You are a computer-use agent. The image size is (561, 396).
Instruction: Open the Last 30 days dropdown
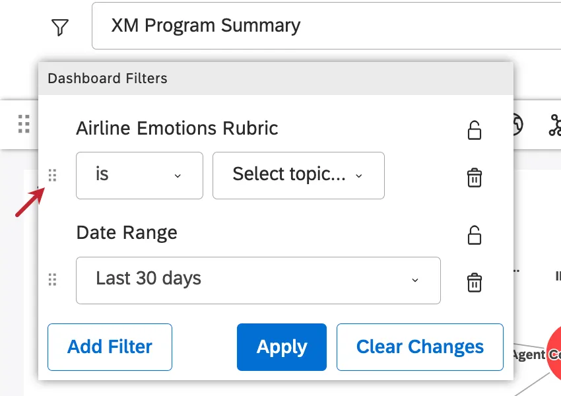tap(258, 280)
